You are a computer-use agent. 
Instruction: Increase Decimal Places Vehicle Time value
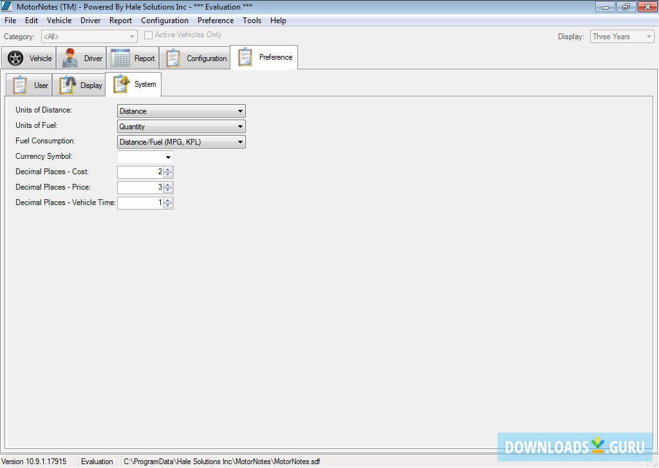pyautogui.click(x=168, y=201)
